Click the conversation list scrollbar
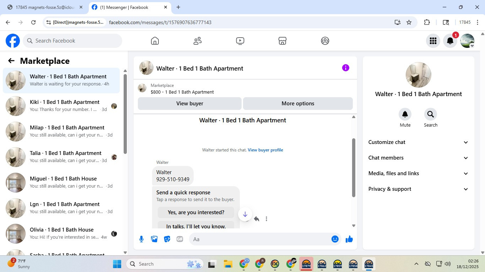The height and width of the screenshot is (272, 485). pos(125,113)
